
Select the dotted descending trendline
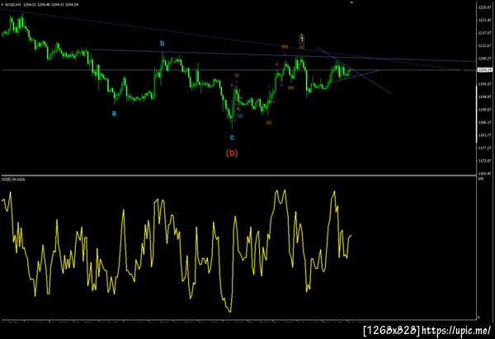pyautogui.click(x=238, y=40)
